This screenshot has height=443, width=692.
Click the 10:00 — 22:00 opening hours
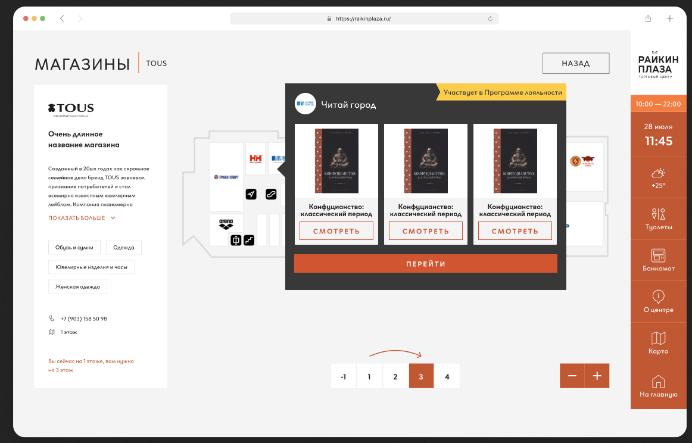click(658, 104)
